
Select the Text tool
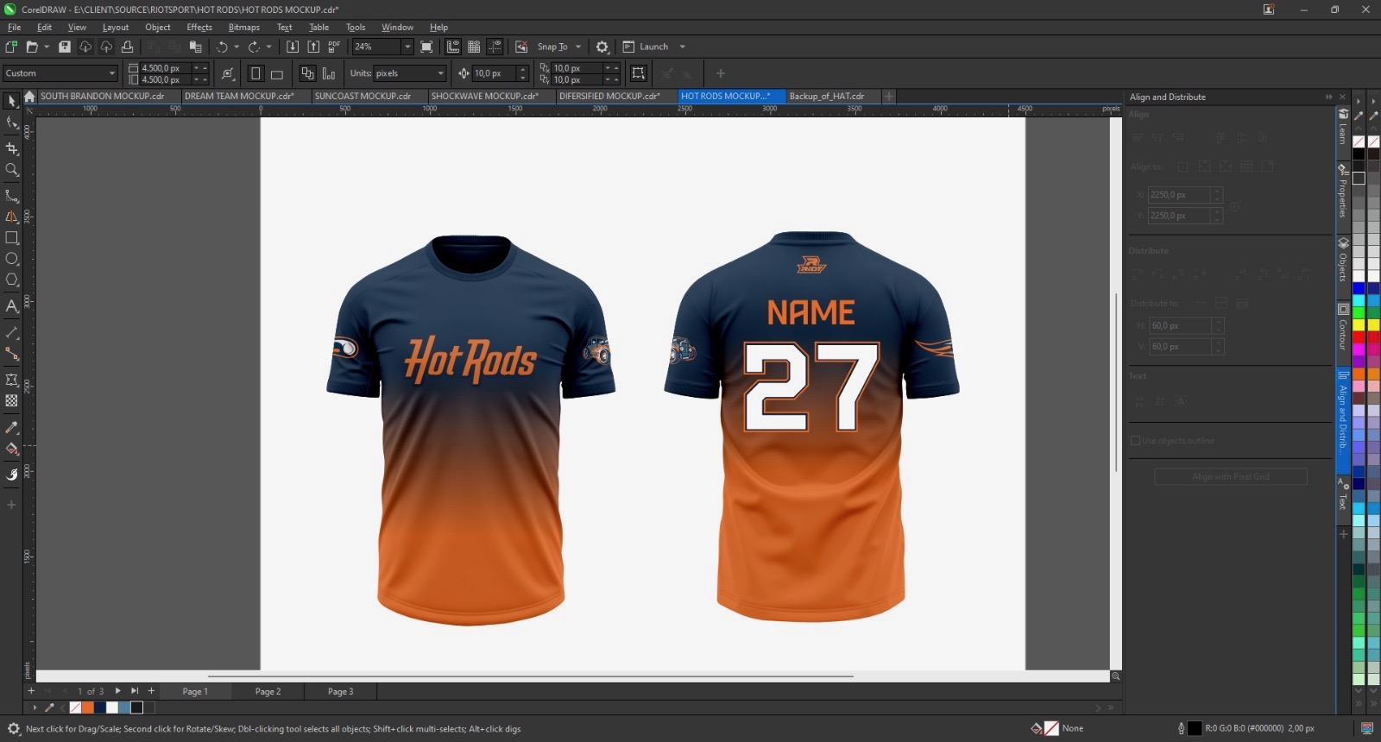tap(12, 306)
